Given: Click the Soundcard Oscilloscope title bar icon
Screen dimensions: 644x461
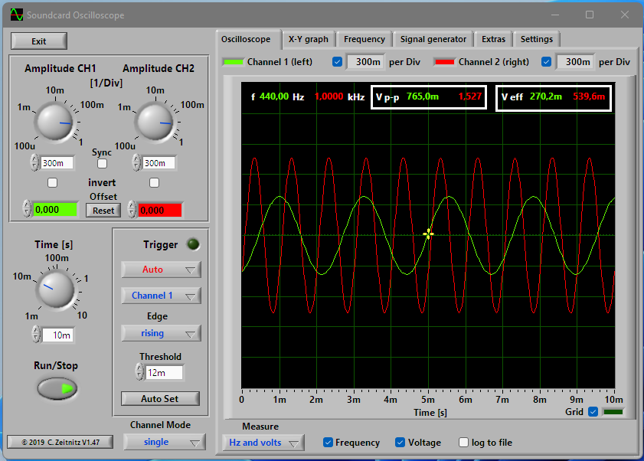Looking at the screenshot, I should pyautogui.click(x=16, y=15).
